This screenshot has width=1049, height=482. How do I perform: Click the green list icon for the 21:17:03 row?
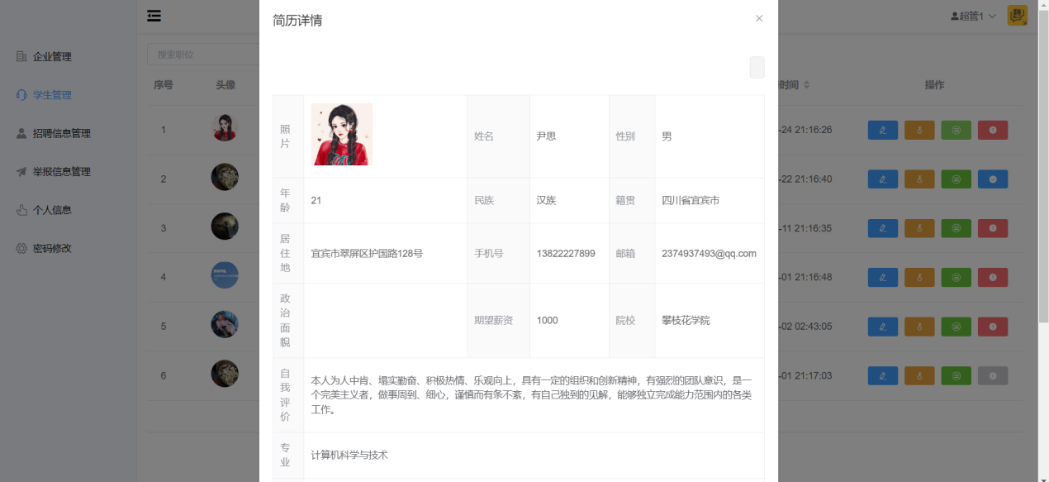coord(956,375)
